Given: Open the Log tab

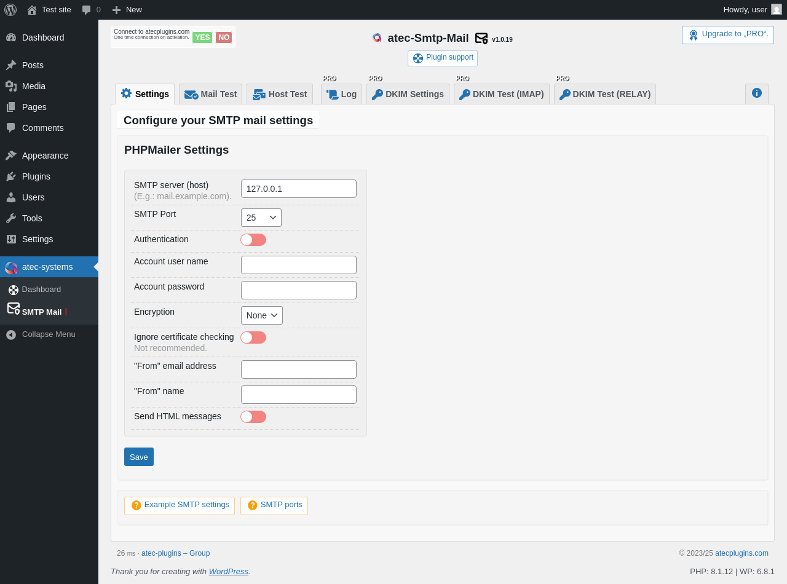Looking at the screenshot, I should [x=341, y=94].
